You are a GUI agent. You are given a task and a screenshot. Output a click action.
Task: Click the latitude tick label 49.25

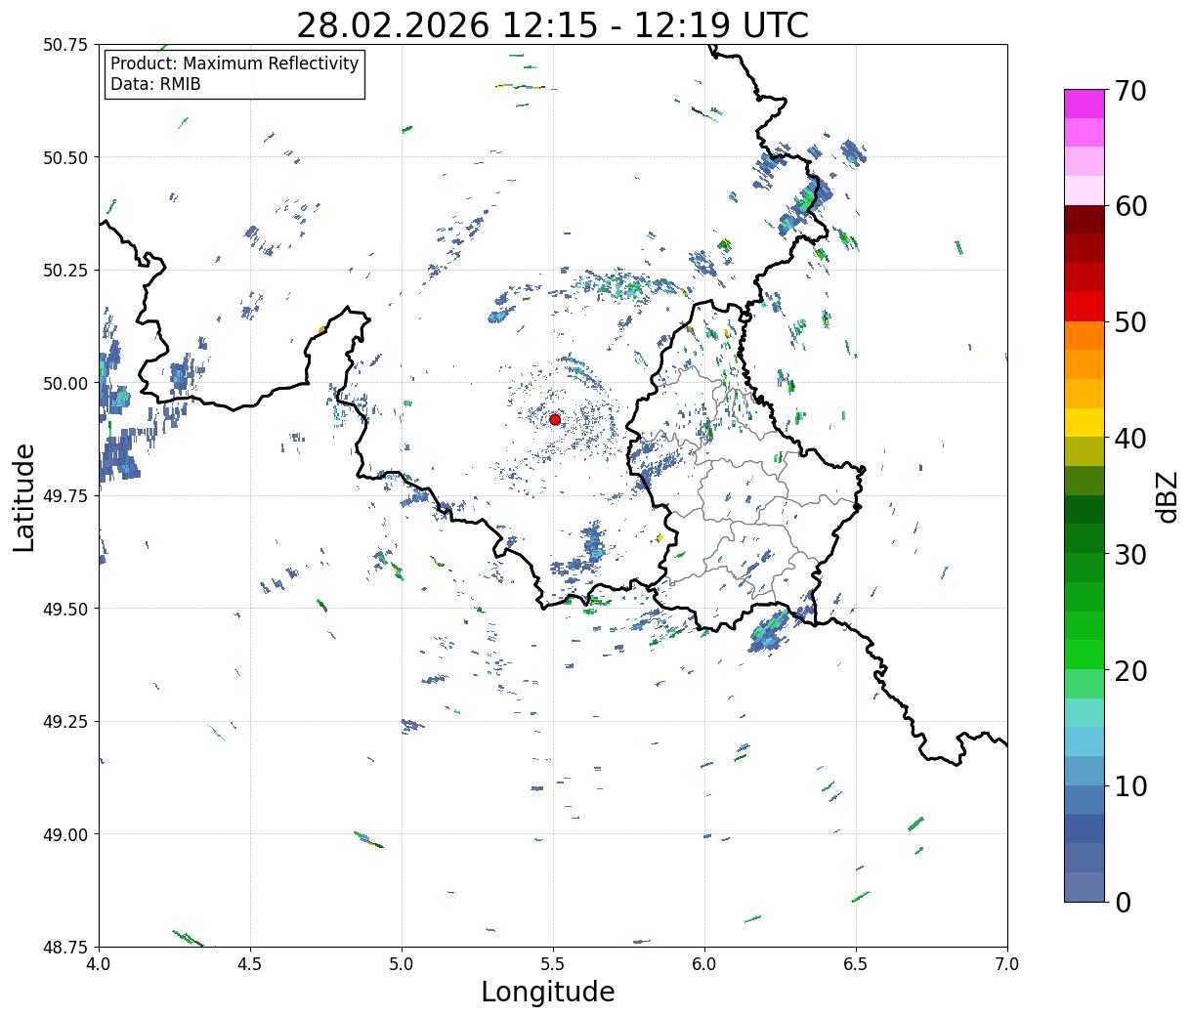65,722
